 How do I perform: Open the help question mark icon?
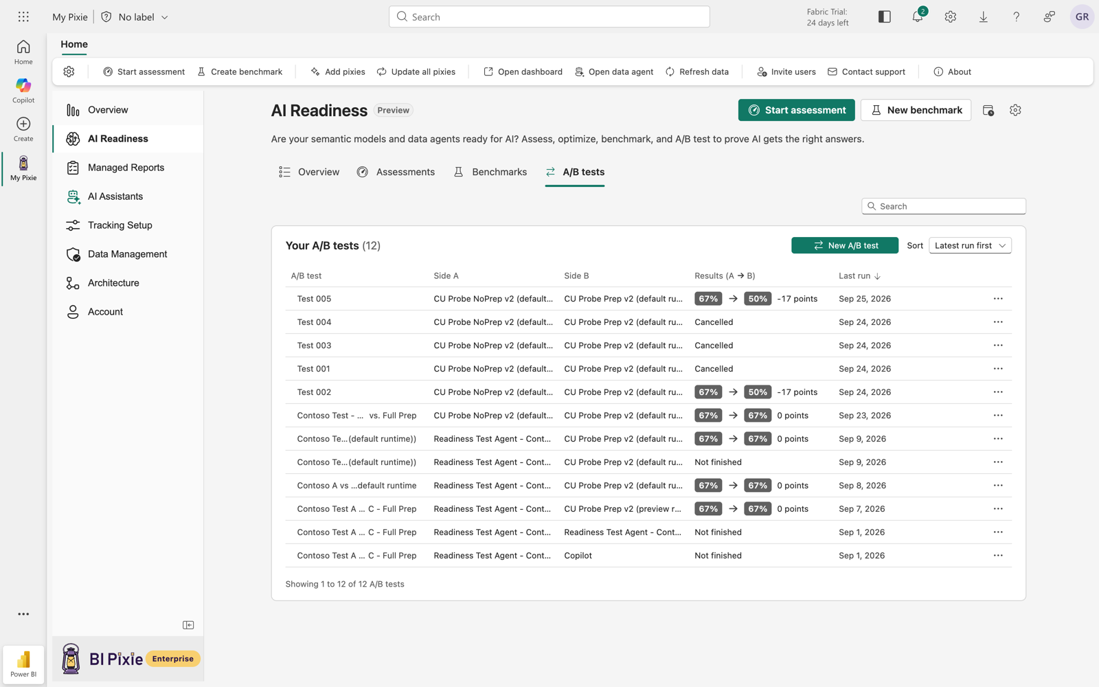tap(1017, 16)
